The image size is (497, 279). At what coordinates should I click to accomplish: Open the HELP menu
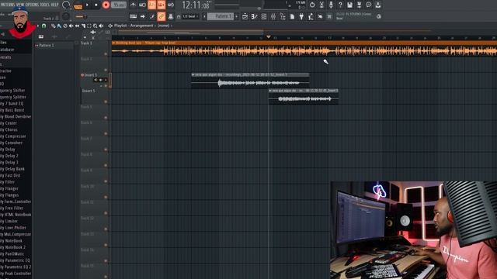point(54,5)
